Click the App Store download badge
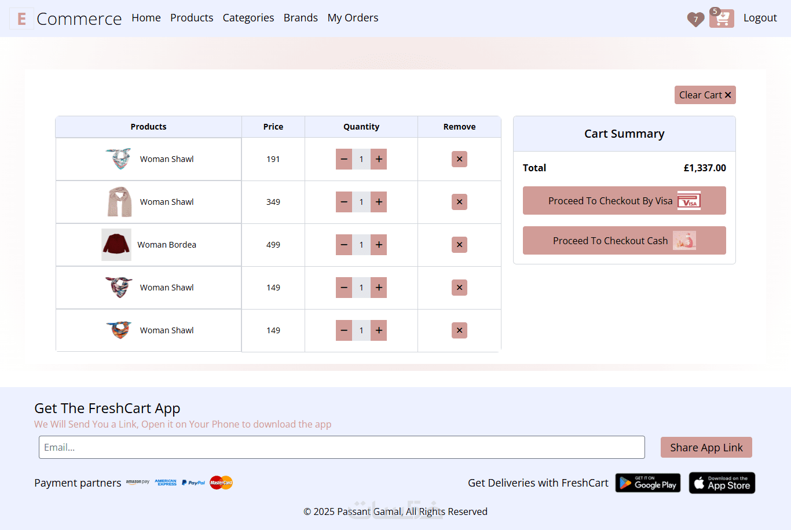Image resolution: width=791 pixels, height=530 pixels. point(722,483)
